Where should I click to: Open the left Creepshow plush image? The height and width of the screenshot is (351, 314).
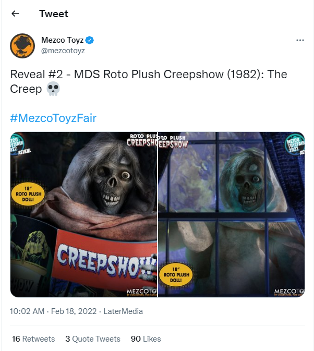point(83,214)
